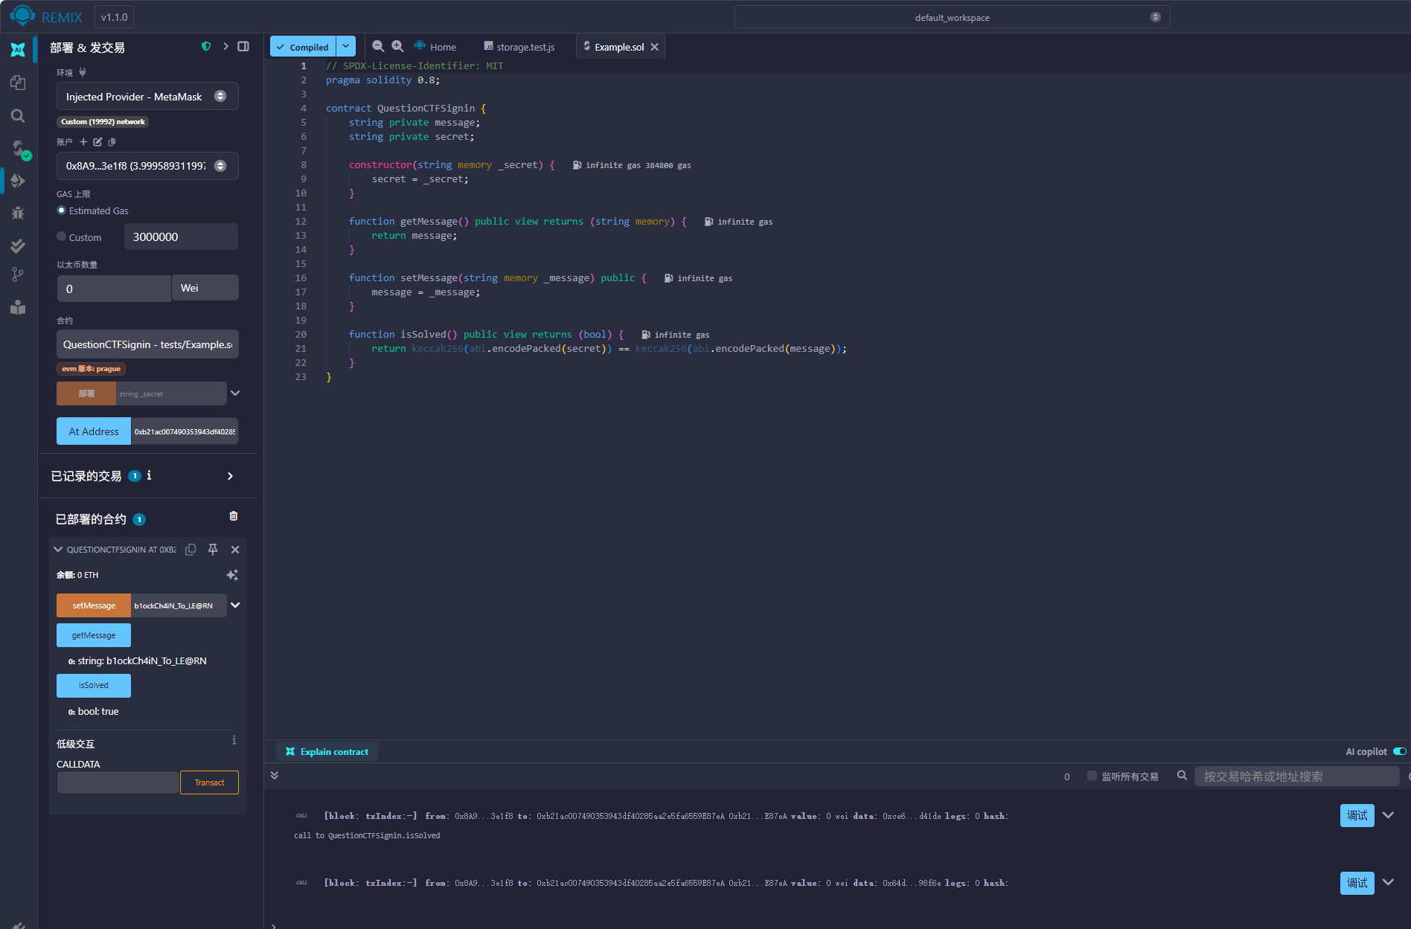Collapse the QUESTIONCTFSIGNIN deployed contract entry

(x=58, y=550)
